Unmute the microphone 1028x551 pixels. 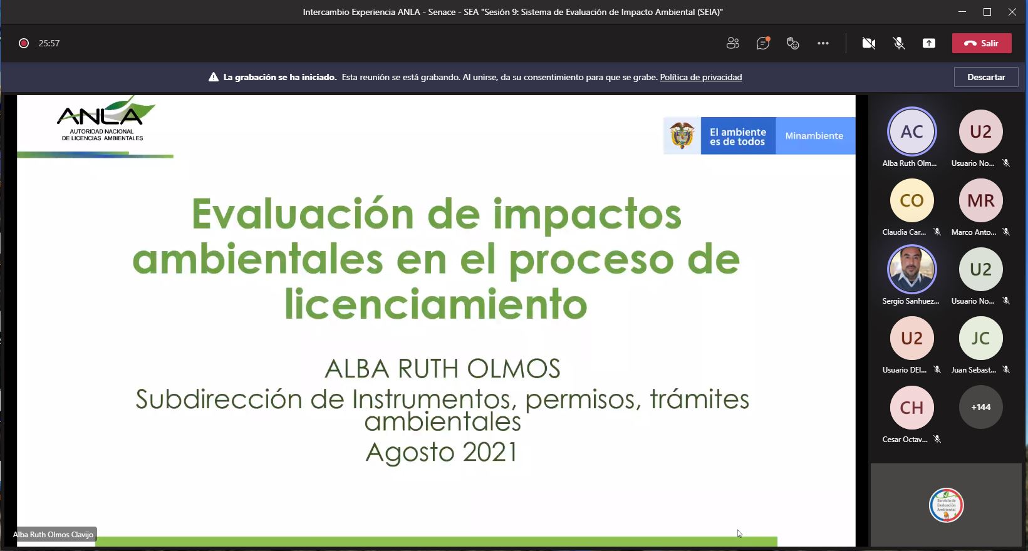898,43
